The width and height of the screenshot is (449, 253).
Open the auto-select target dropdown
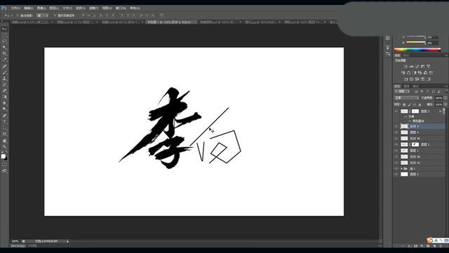tap(43, 15)
